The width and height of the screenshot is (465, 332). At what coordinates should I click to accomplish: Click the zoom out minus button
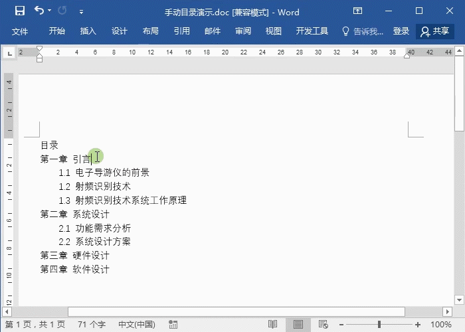click(x=341, y=325)
